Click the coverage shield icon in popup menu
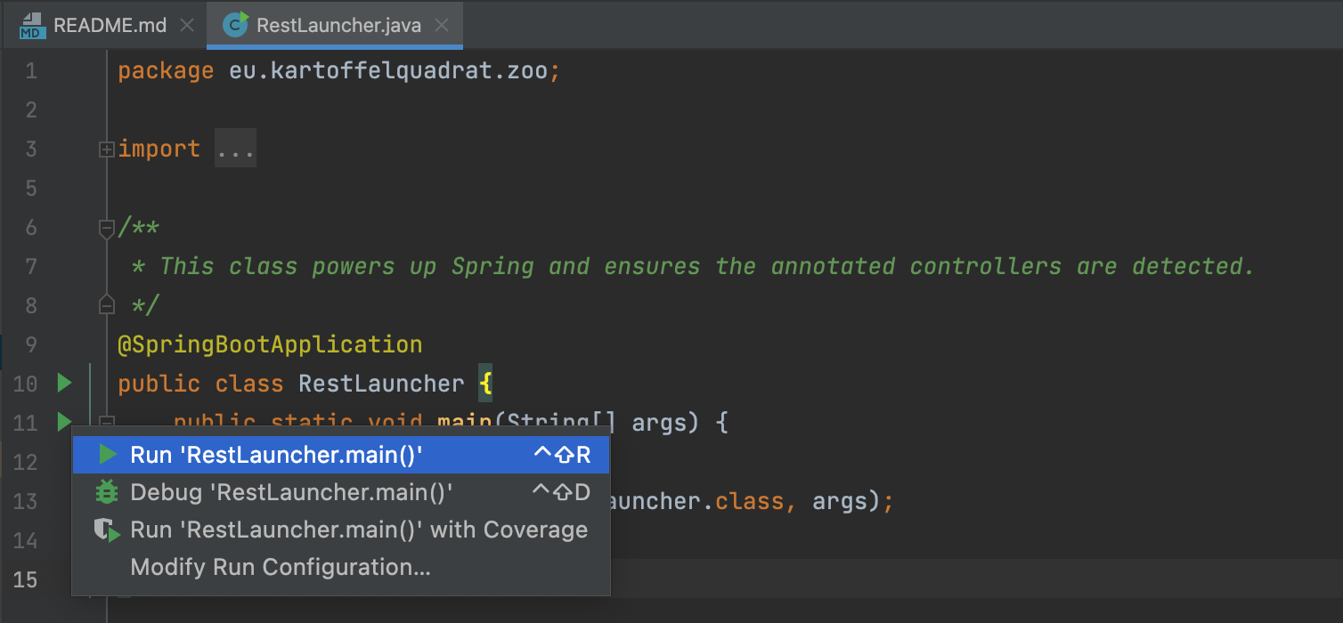This screenshot has height=623, width=1343. point(107,530)
